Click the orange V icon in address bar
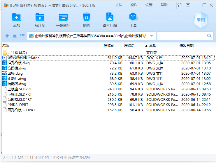216x163 pixels. [x=144, y=36]
